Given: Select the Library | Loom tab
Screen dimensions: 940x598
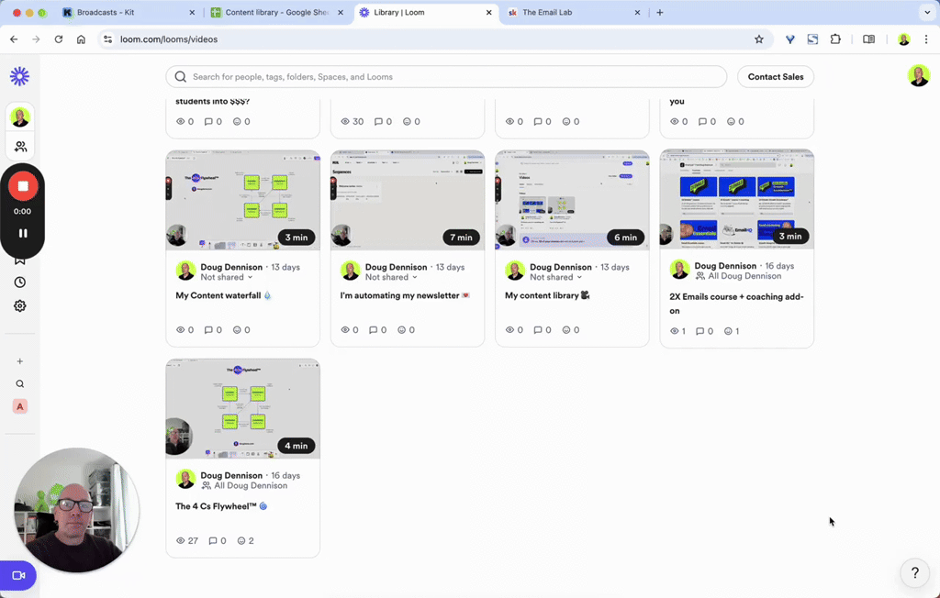Looking at the screenshot, I should click(x=426, y=13).
